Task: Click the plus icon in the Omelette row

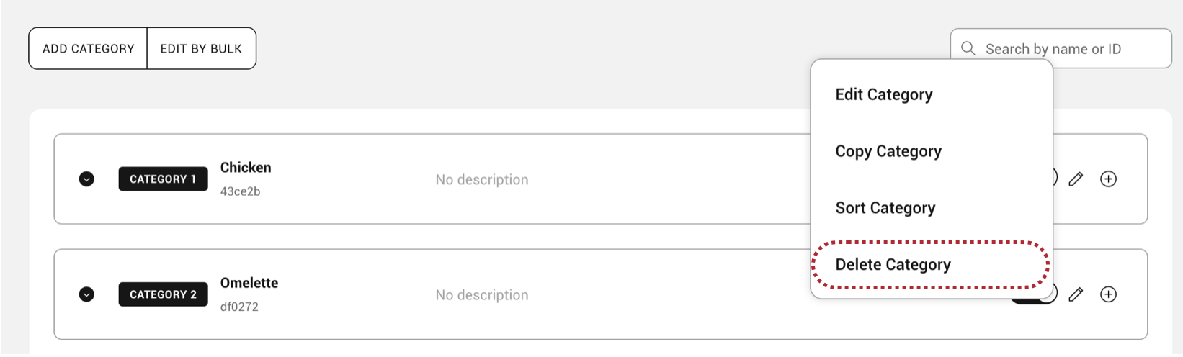Action: [1108, 294]
